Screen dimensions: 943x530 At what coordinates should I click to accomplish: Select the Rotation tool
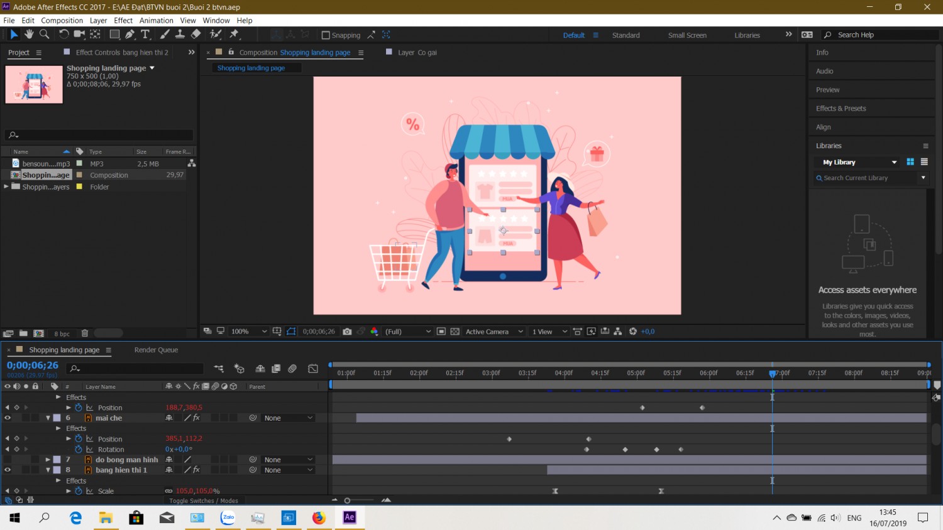63,35
